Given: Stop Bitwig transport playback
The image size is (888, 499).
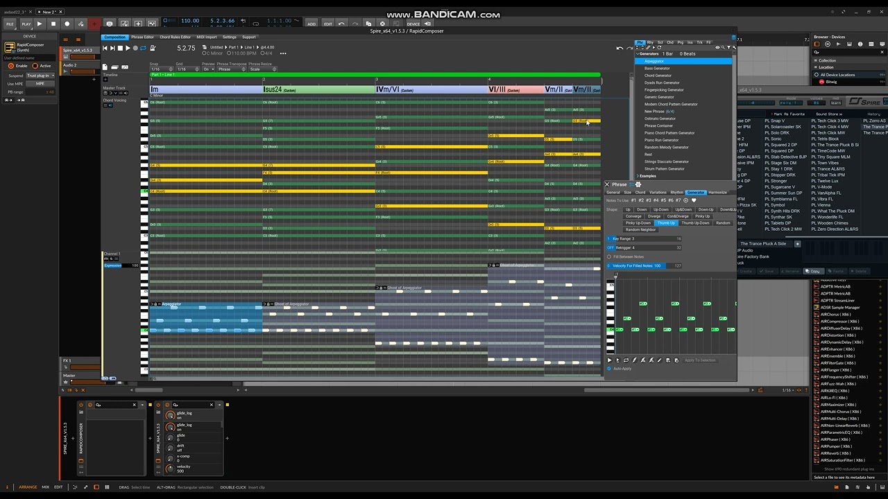Looking at the screenshot, I should [x=53, y=24].
